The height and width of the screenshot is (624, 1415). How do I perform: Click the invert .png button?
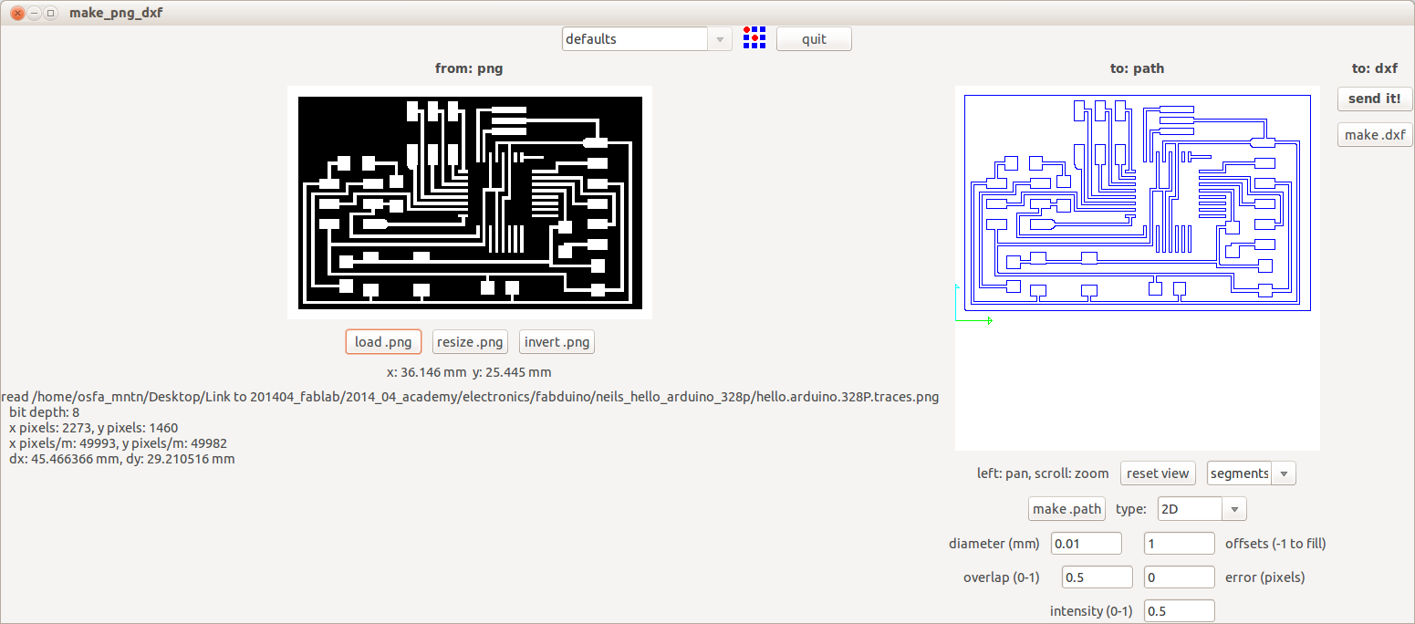(557, 342)
